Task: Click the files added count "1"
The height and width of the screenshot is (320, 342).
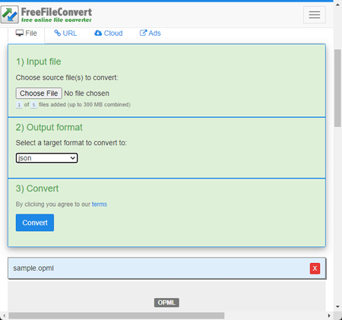Action: [x=19, y=105]
